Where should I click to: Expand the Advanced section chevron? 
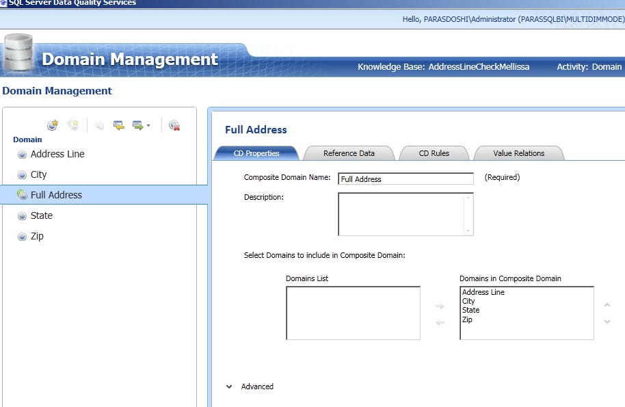[229, 386]
